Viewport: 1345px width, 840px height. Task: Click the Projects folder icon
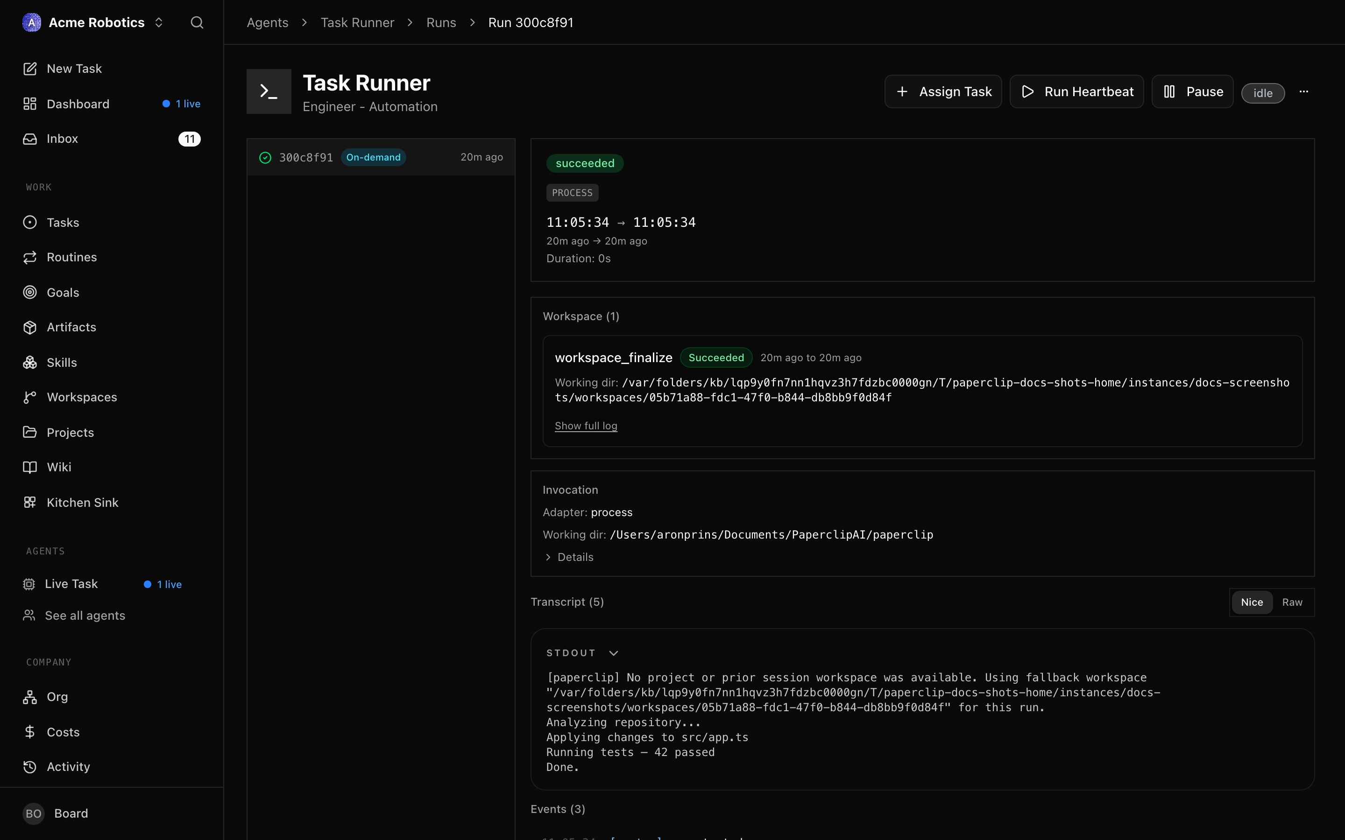coord(30,432)
